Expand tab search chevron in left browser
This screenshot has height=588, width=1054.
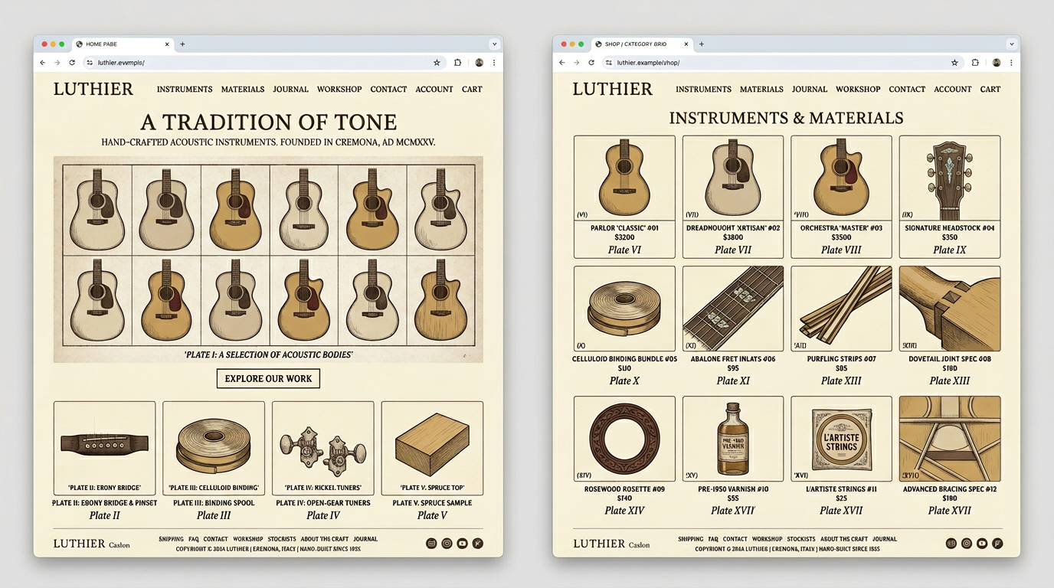click(x=494, y=44)
